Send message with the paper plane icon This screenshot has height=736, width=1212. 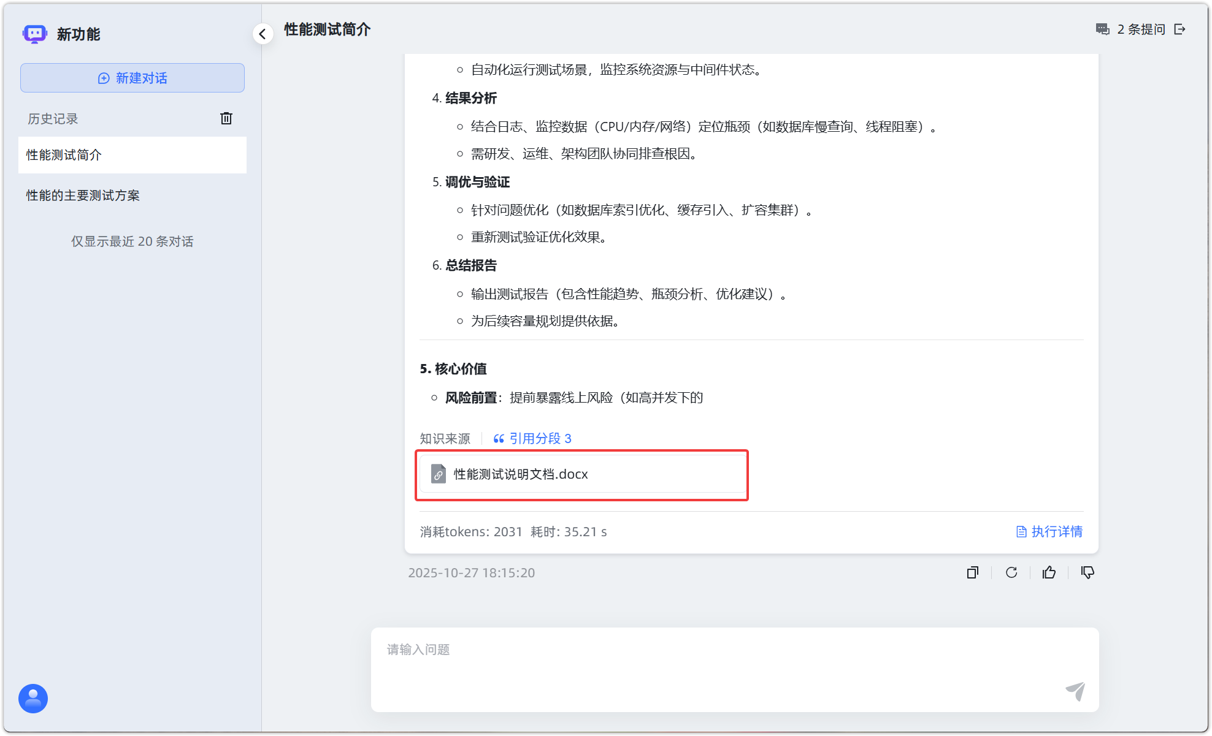coord(1076,691)
